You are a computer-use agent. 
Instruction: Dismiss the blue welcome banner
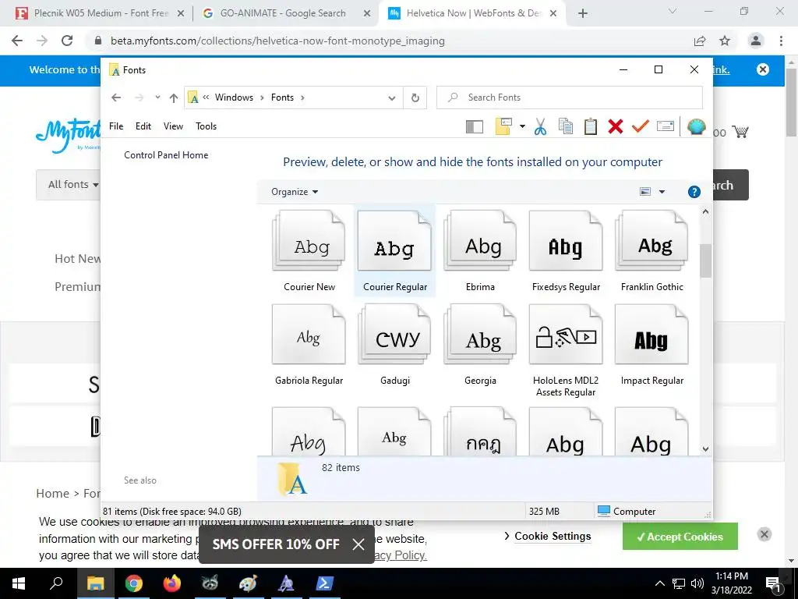(762, 69)
